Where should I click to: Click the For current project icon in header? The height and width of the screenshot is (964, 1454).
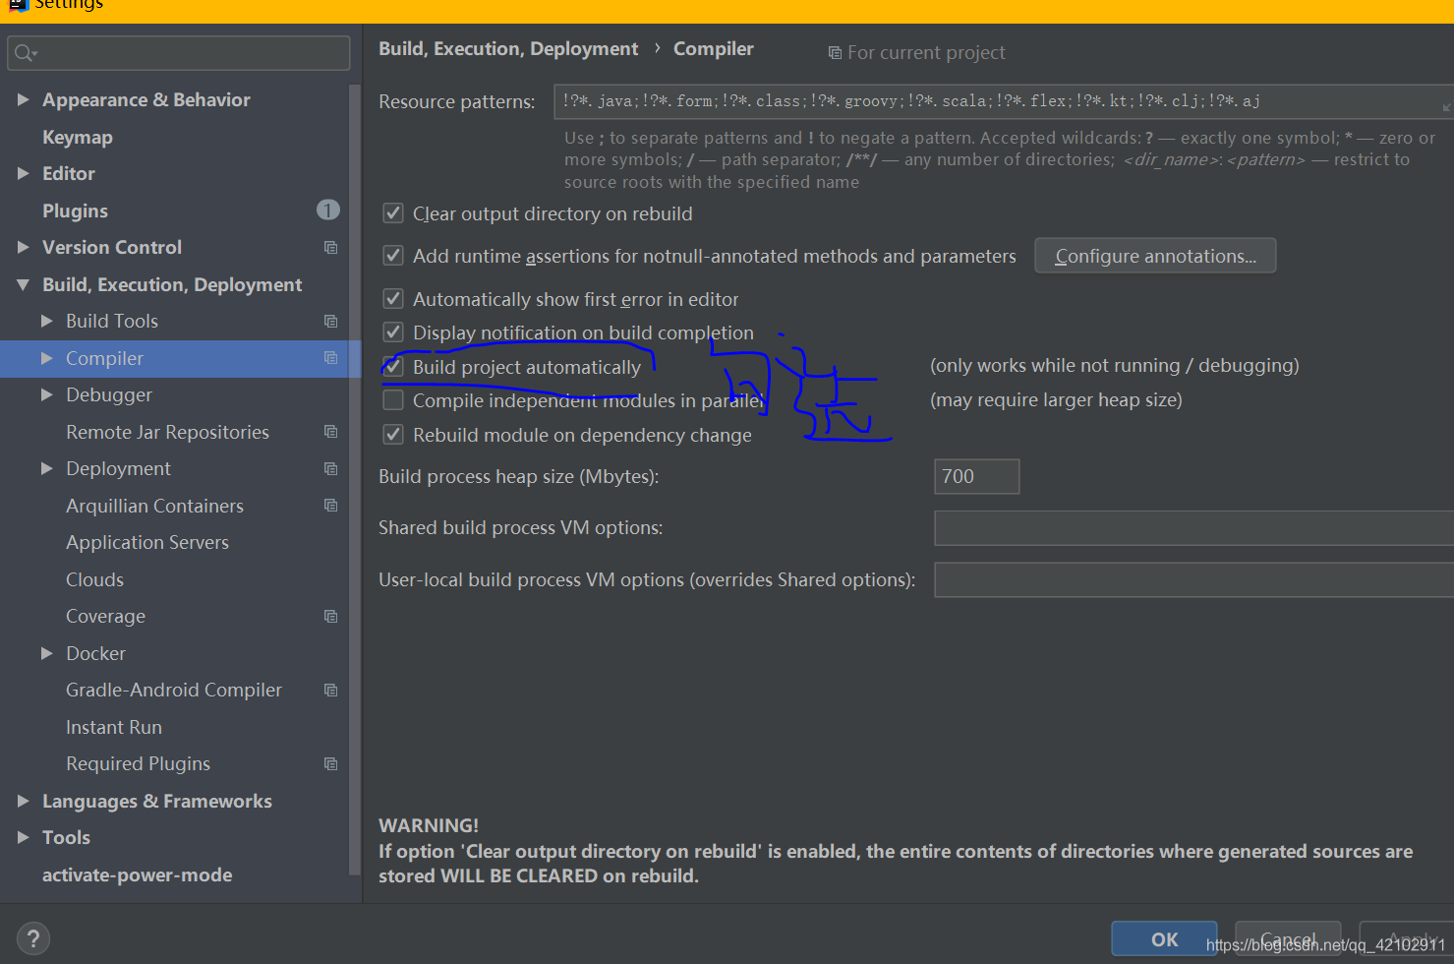pos(835,53)
